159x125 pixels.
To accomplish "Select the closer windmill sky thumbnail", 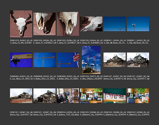I will click(x=138, y=24).
